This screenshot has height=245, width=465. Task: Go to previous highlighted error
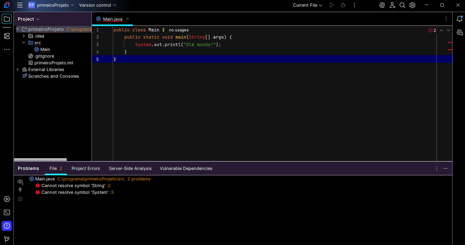[441, 30]
